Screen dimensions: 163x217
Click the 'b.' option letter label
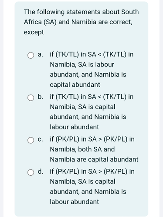pyautogui.click(x=40, y=97)
